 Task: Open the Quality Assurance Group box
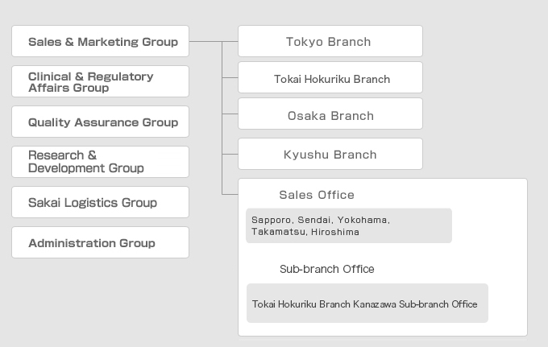click(x=101, y=122)
